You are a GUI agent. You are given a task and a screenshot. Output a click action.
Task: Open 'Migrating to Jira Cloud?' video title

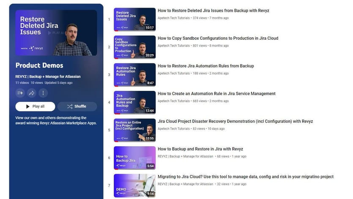click(245, 177)
